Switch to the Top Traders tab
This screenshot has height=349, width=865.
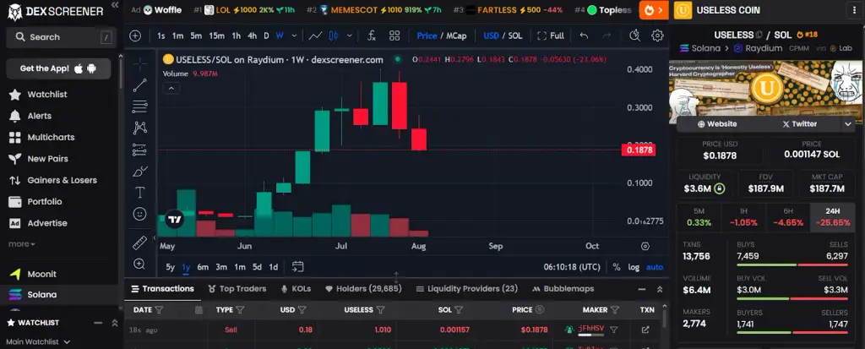[x=237, y=289]
